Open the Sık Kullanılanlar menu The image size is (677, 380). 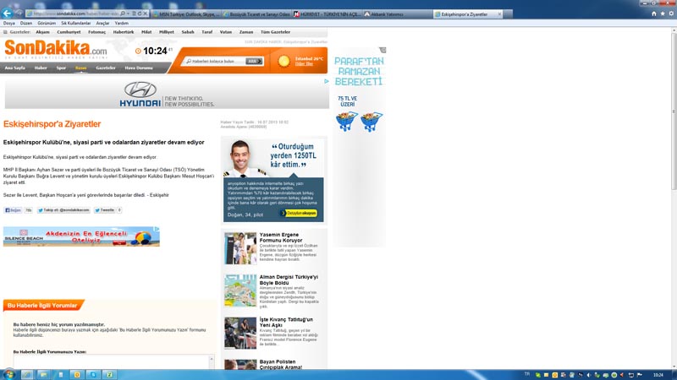tap(75, 24)
